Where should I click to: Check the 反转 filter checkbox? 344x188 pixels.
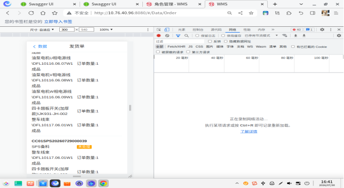click(x=210, y=41)
